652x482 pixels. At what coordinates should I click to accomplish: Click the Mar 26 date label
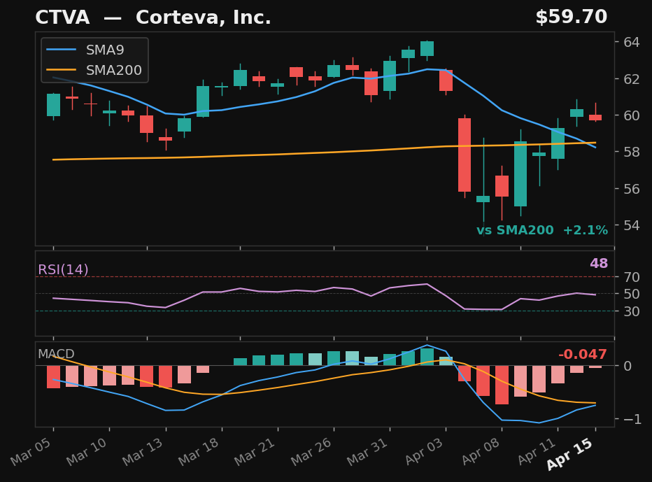[x=311, y=452]
